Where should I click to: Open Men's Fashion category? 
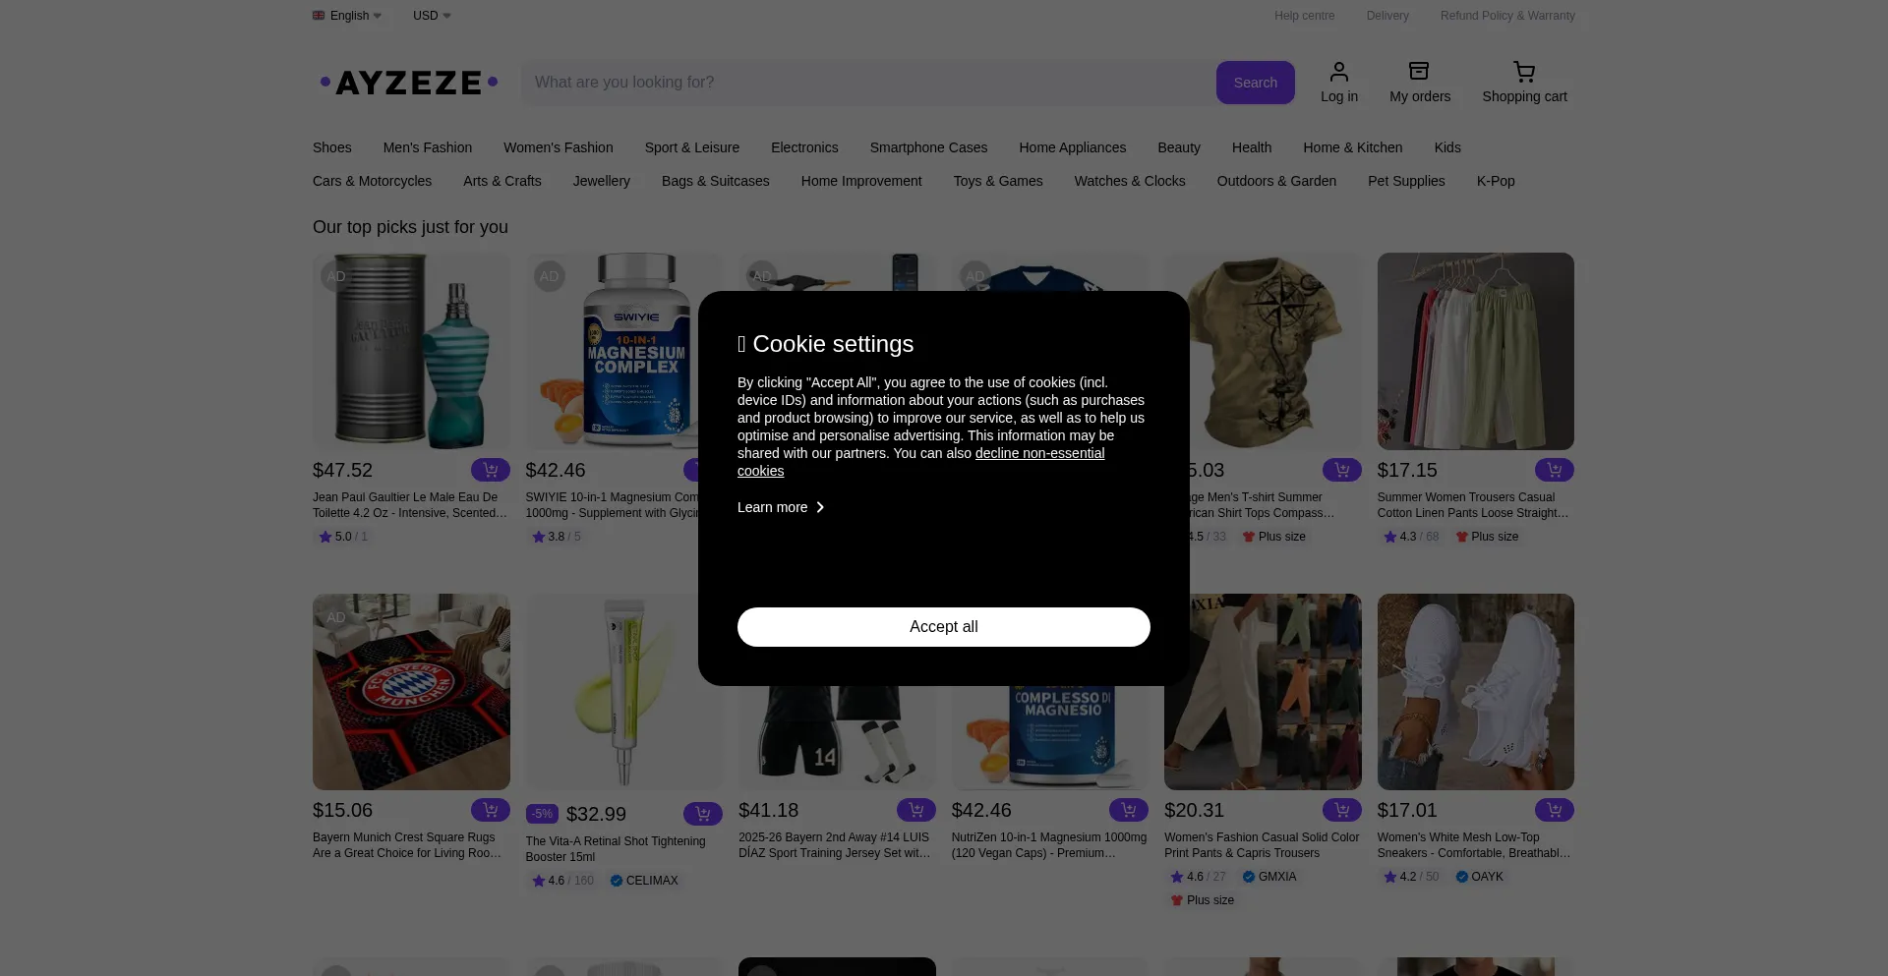428,147
